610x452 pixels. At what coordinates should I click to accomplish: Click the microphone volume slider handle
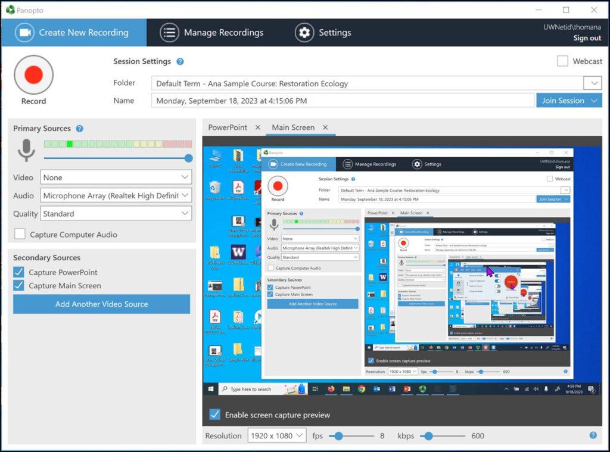189,158
